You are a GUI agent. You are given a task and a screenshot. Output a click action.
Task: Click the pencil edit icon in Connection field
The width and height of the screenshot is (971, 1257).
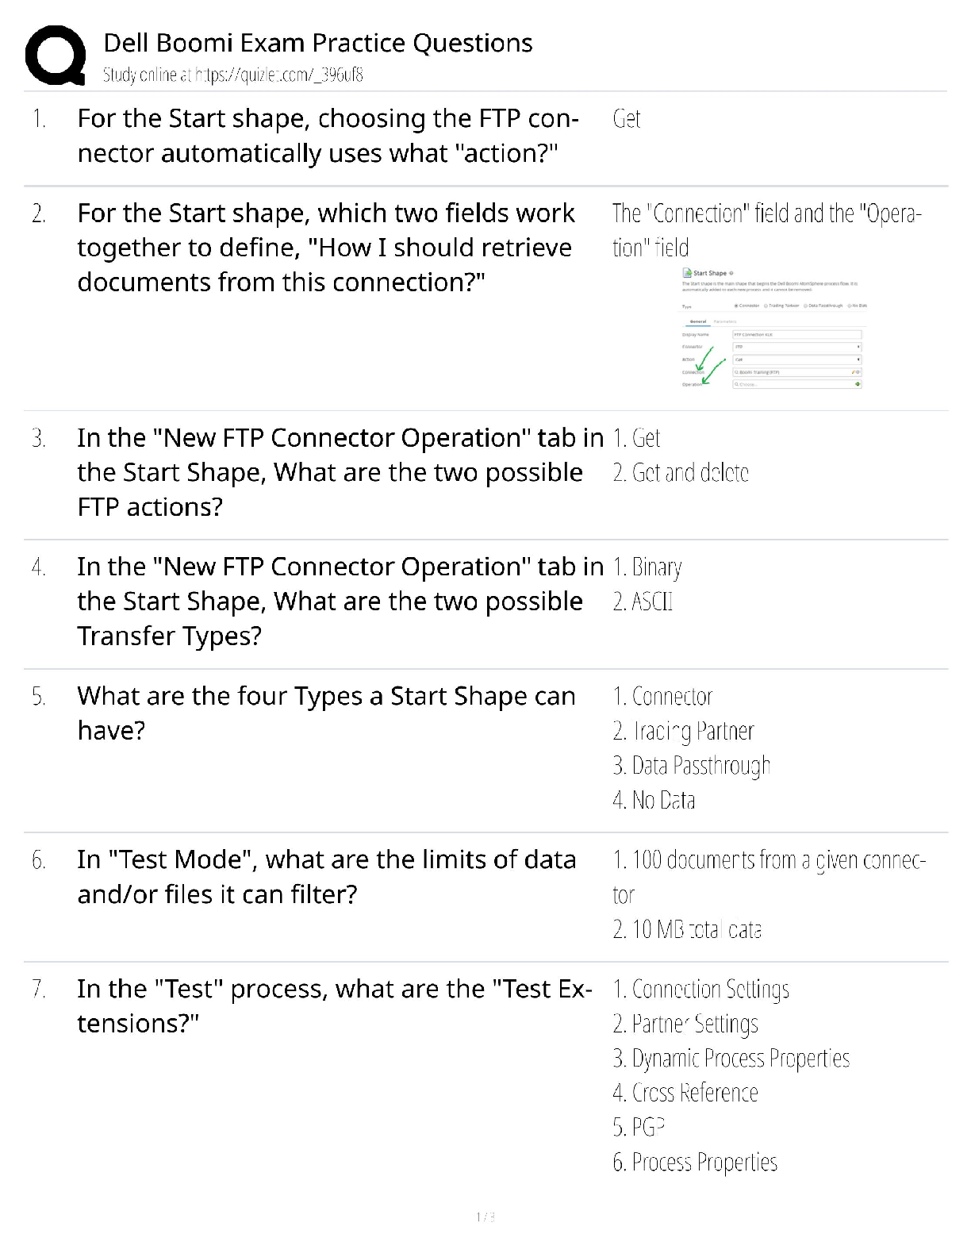pos(853,372)
